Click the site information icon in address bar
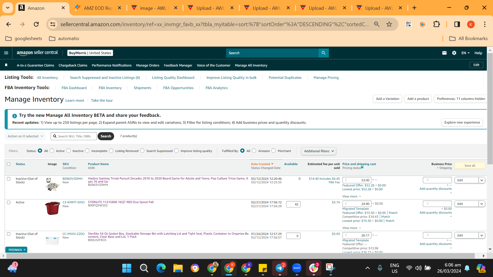Image resolution: width=493 pixels, height=277 pixels. [53, 24]
